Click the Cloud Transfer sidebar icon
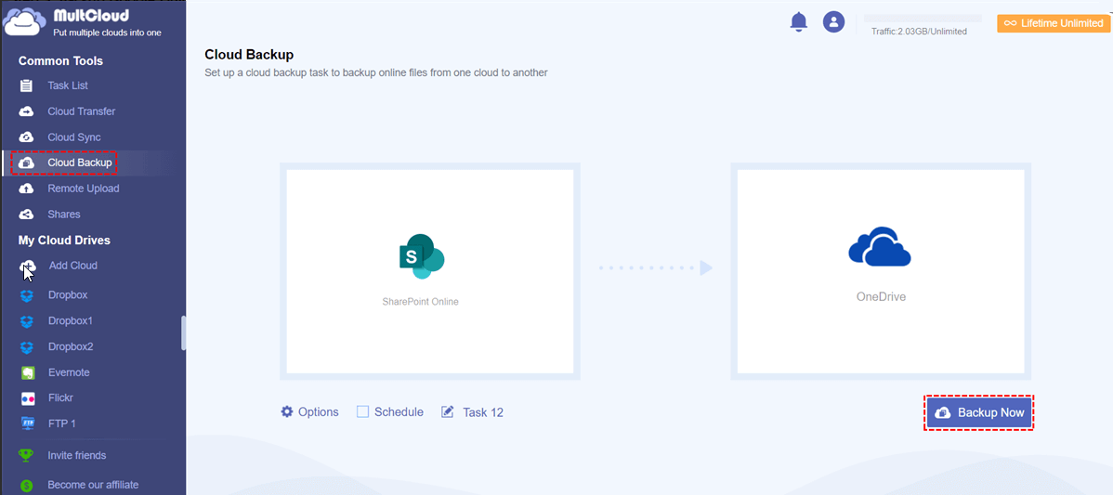The height and width of the screenshot is (495, 1113). click(x=26, y=111)
